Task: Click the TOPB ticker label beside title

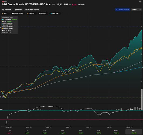Action: 53,4
